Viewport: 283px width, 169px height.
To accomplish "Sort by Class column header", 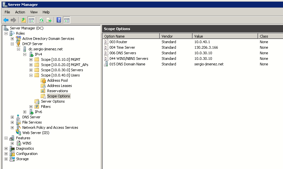I will point(271,36).
